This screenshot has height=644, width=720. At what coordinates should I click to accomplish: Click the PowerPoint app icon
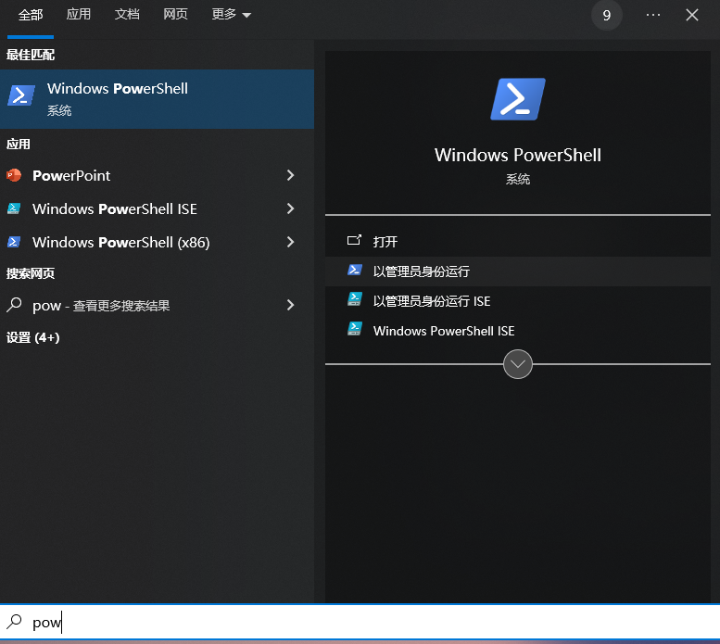point(14,175)
